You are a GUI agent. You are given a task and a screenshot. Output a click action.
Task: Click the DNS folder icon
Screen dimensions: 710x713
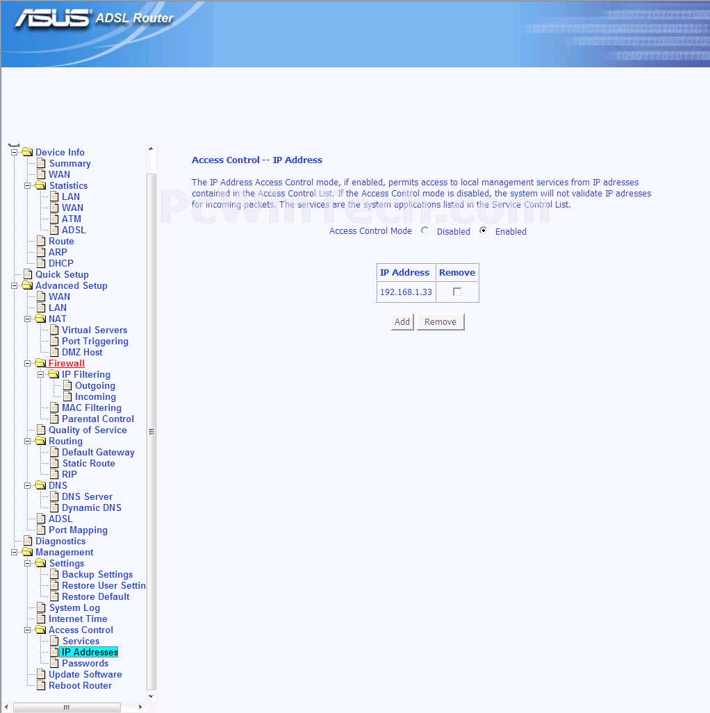[40, 485]
